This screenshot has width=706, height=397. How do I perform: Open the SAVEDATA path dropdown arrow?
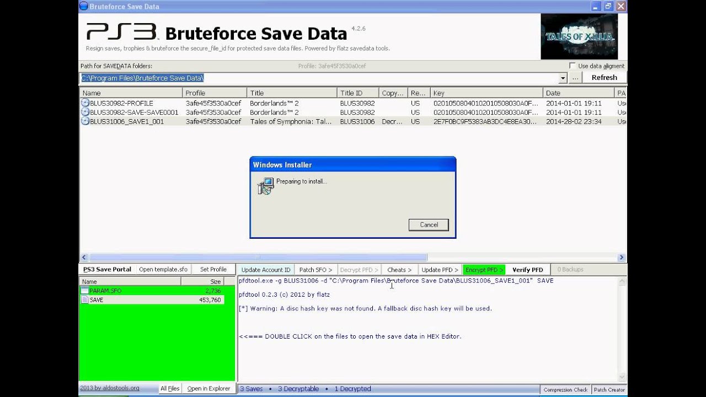(x=563, y=78)
